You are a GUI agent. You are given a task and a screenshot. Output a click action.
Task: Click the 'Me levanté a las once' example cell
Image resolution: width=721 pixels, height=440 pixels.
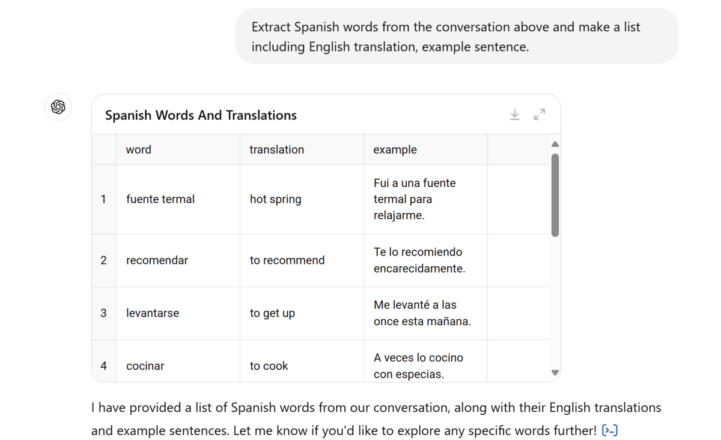pos(425,313)
